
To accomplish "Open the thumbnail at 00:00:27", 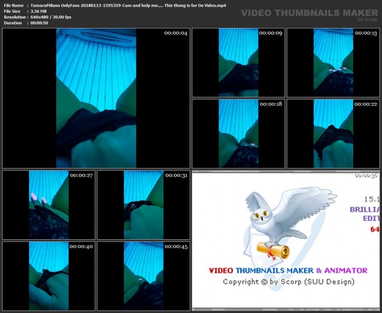I will (48, 205).
